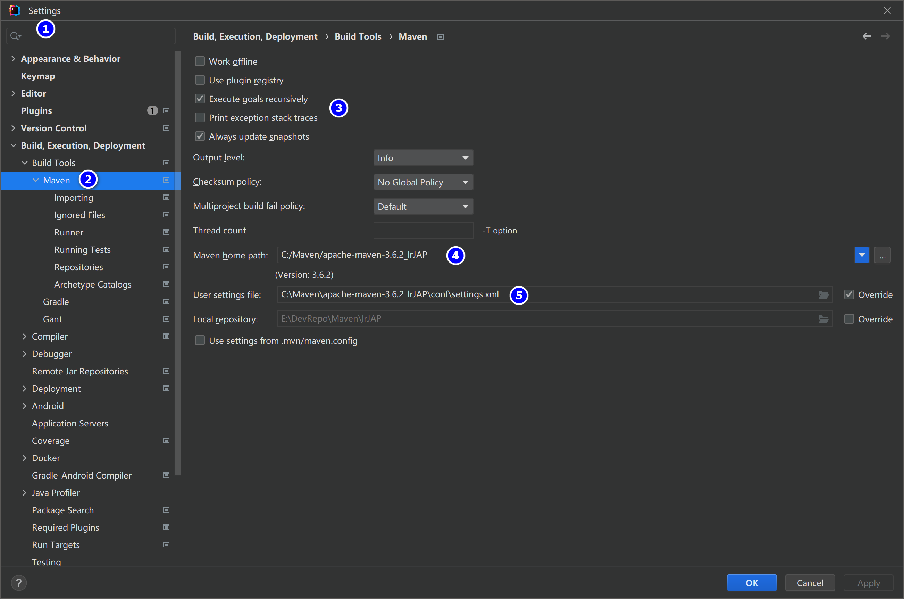The width and height of the screenshot is (904, 599).
Task: Expand the Docker node
Action: point(24,458)
